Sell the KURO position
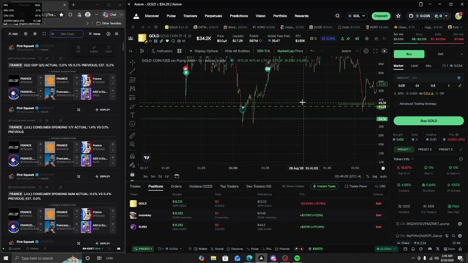Viewport: 468px width, 263px height. [378, 227]
